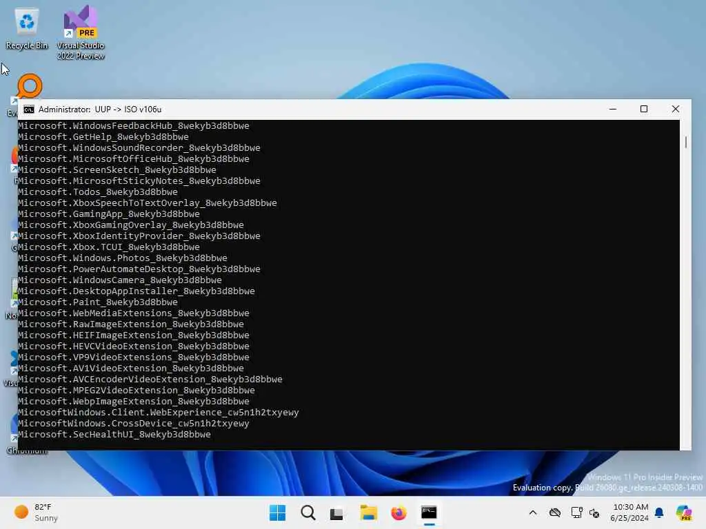706x529 pixels.
Task: Click the Microsoft.GamingApp line
Action: [x=109, y=214]
